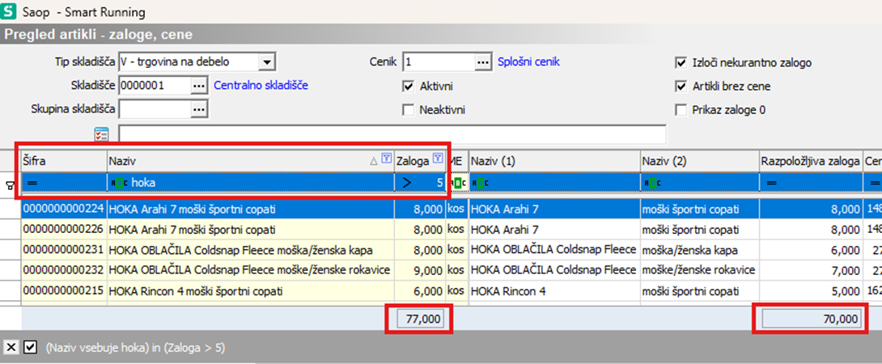Click available stock 7,000 in rokavice row

811,271
